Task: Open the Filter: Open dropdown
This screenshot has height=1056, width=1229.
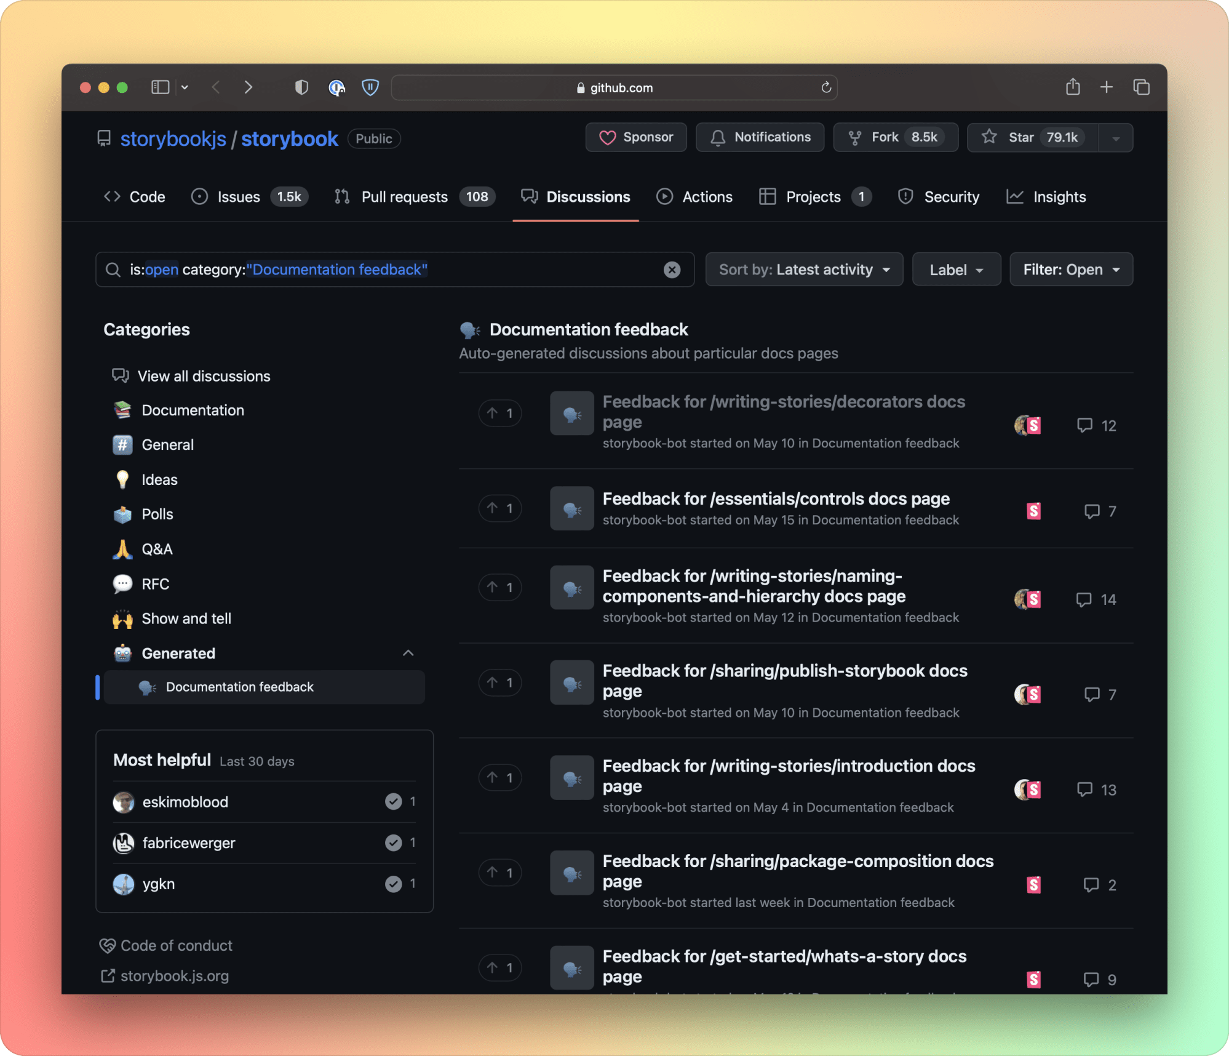Action: 1071,269
